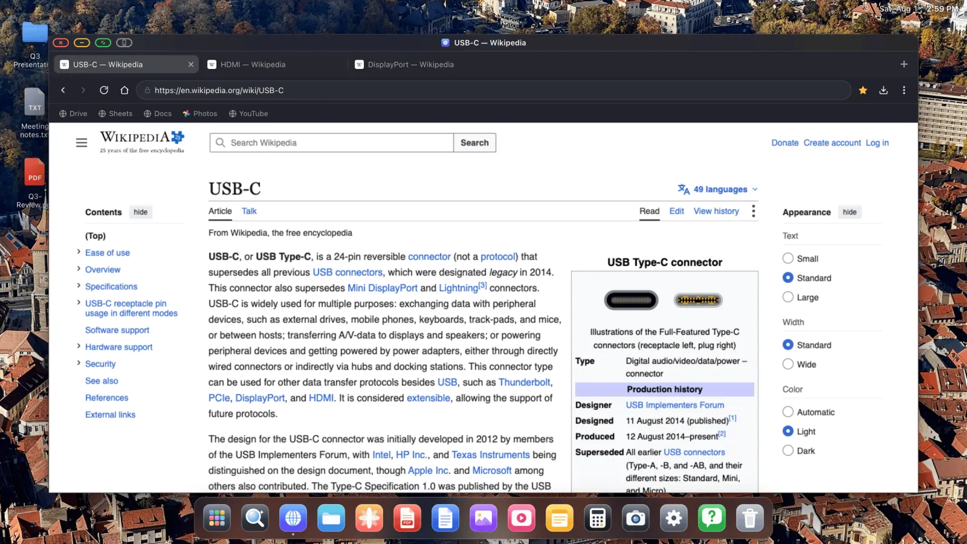Open the Launchpad grid in the dock
This screenshot has height=544, width=967.
coord(217,518)
